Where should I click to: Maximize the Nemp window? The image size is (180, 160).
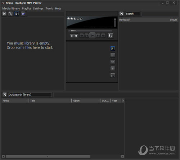(168, 3)
